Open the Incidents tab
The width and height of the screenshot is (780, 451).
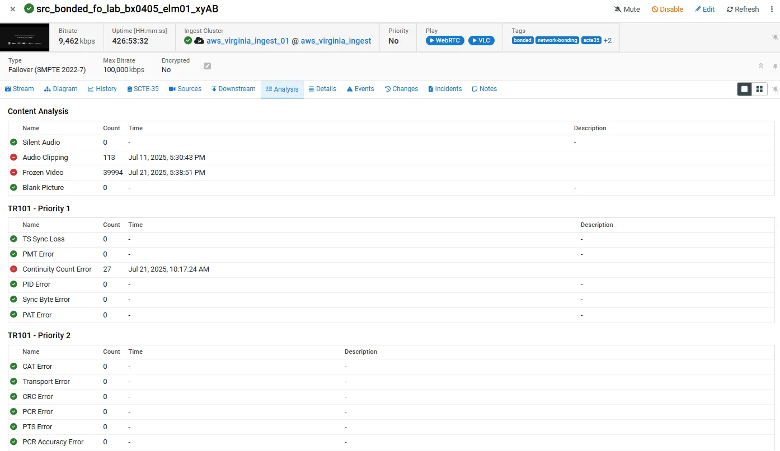click(445, 89)
